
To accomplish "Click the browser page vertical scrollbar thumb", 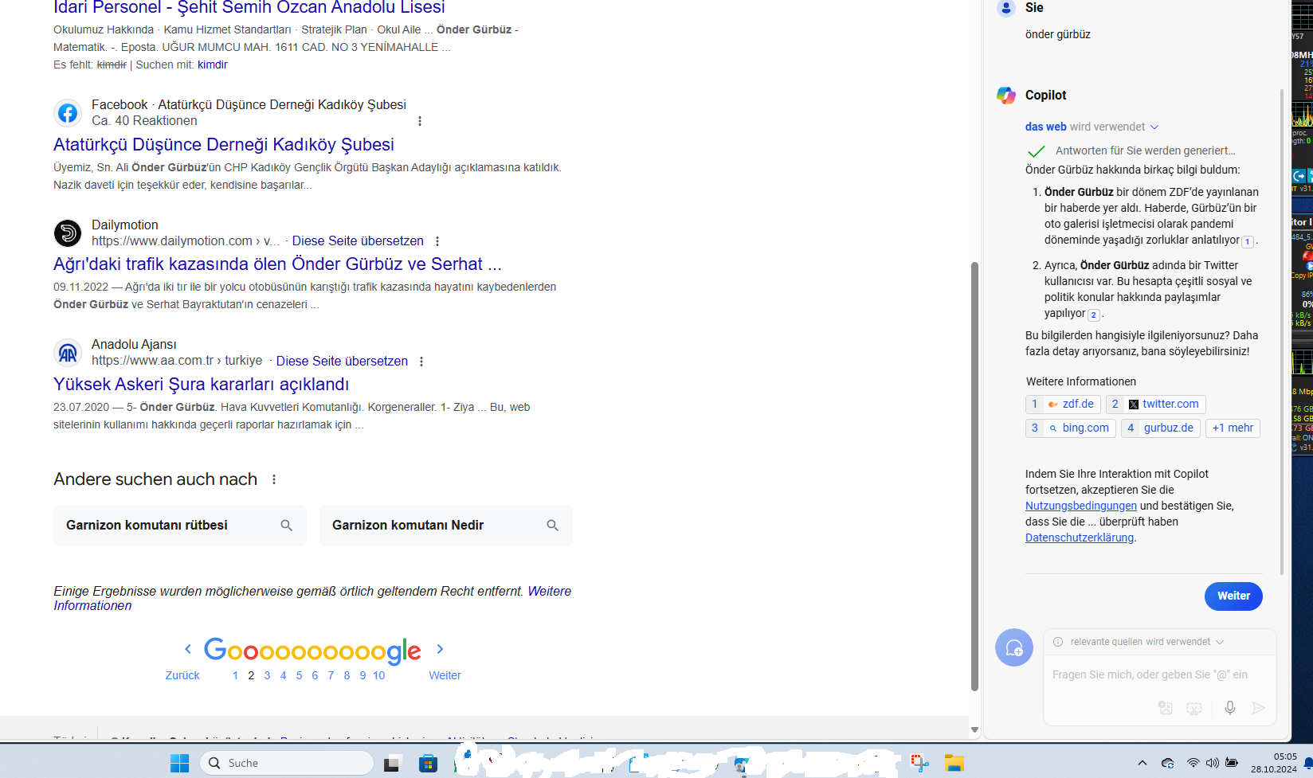I will click(x=974, y=476).
